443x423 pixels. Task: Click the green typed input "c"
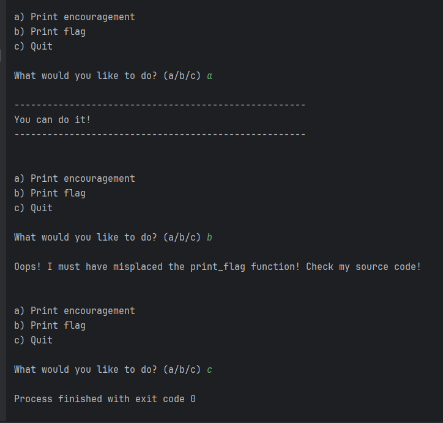coord(210,370)
